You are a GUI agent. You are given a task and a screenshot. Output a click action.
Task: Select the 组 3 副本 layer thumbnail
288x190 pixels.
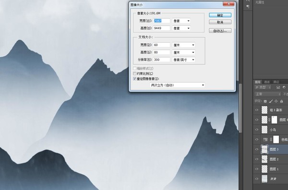pyautogui.click(x=264, y=110)
